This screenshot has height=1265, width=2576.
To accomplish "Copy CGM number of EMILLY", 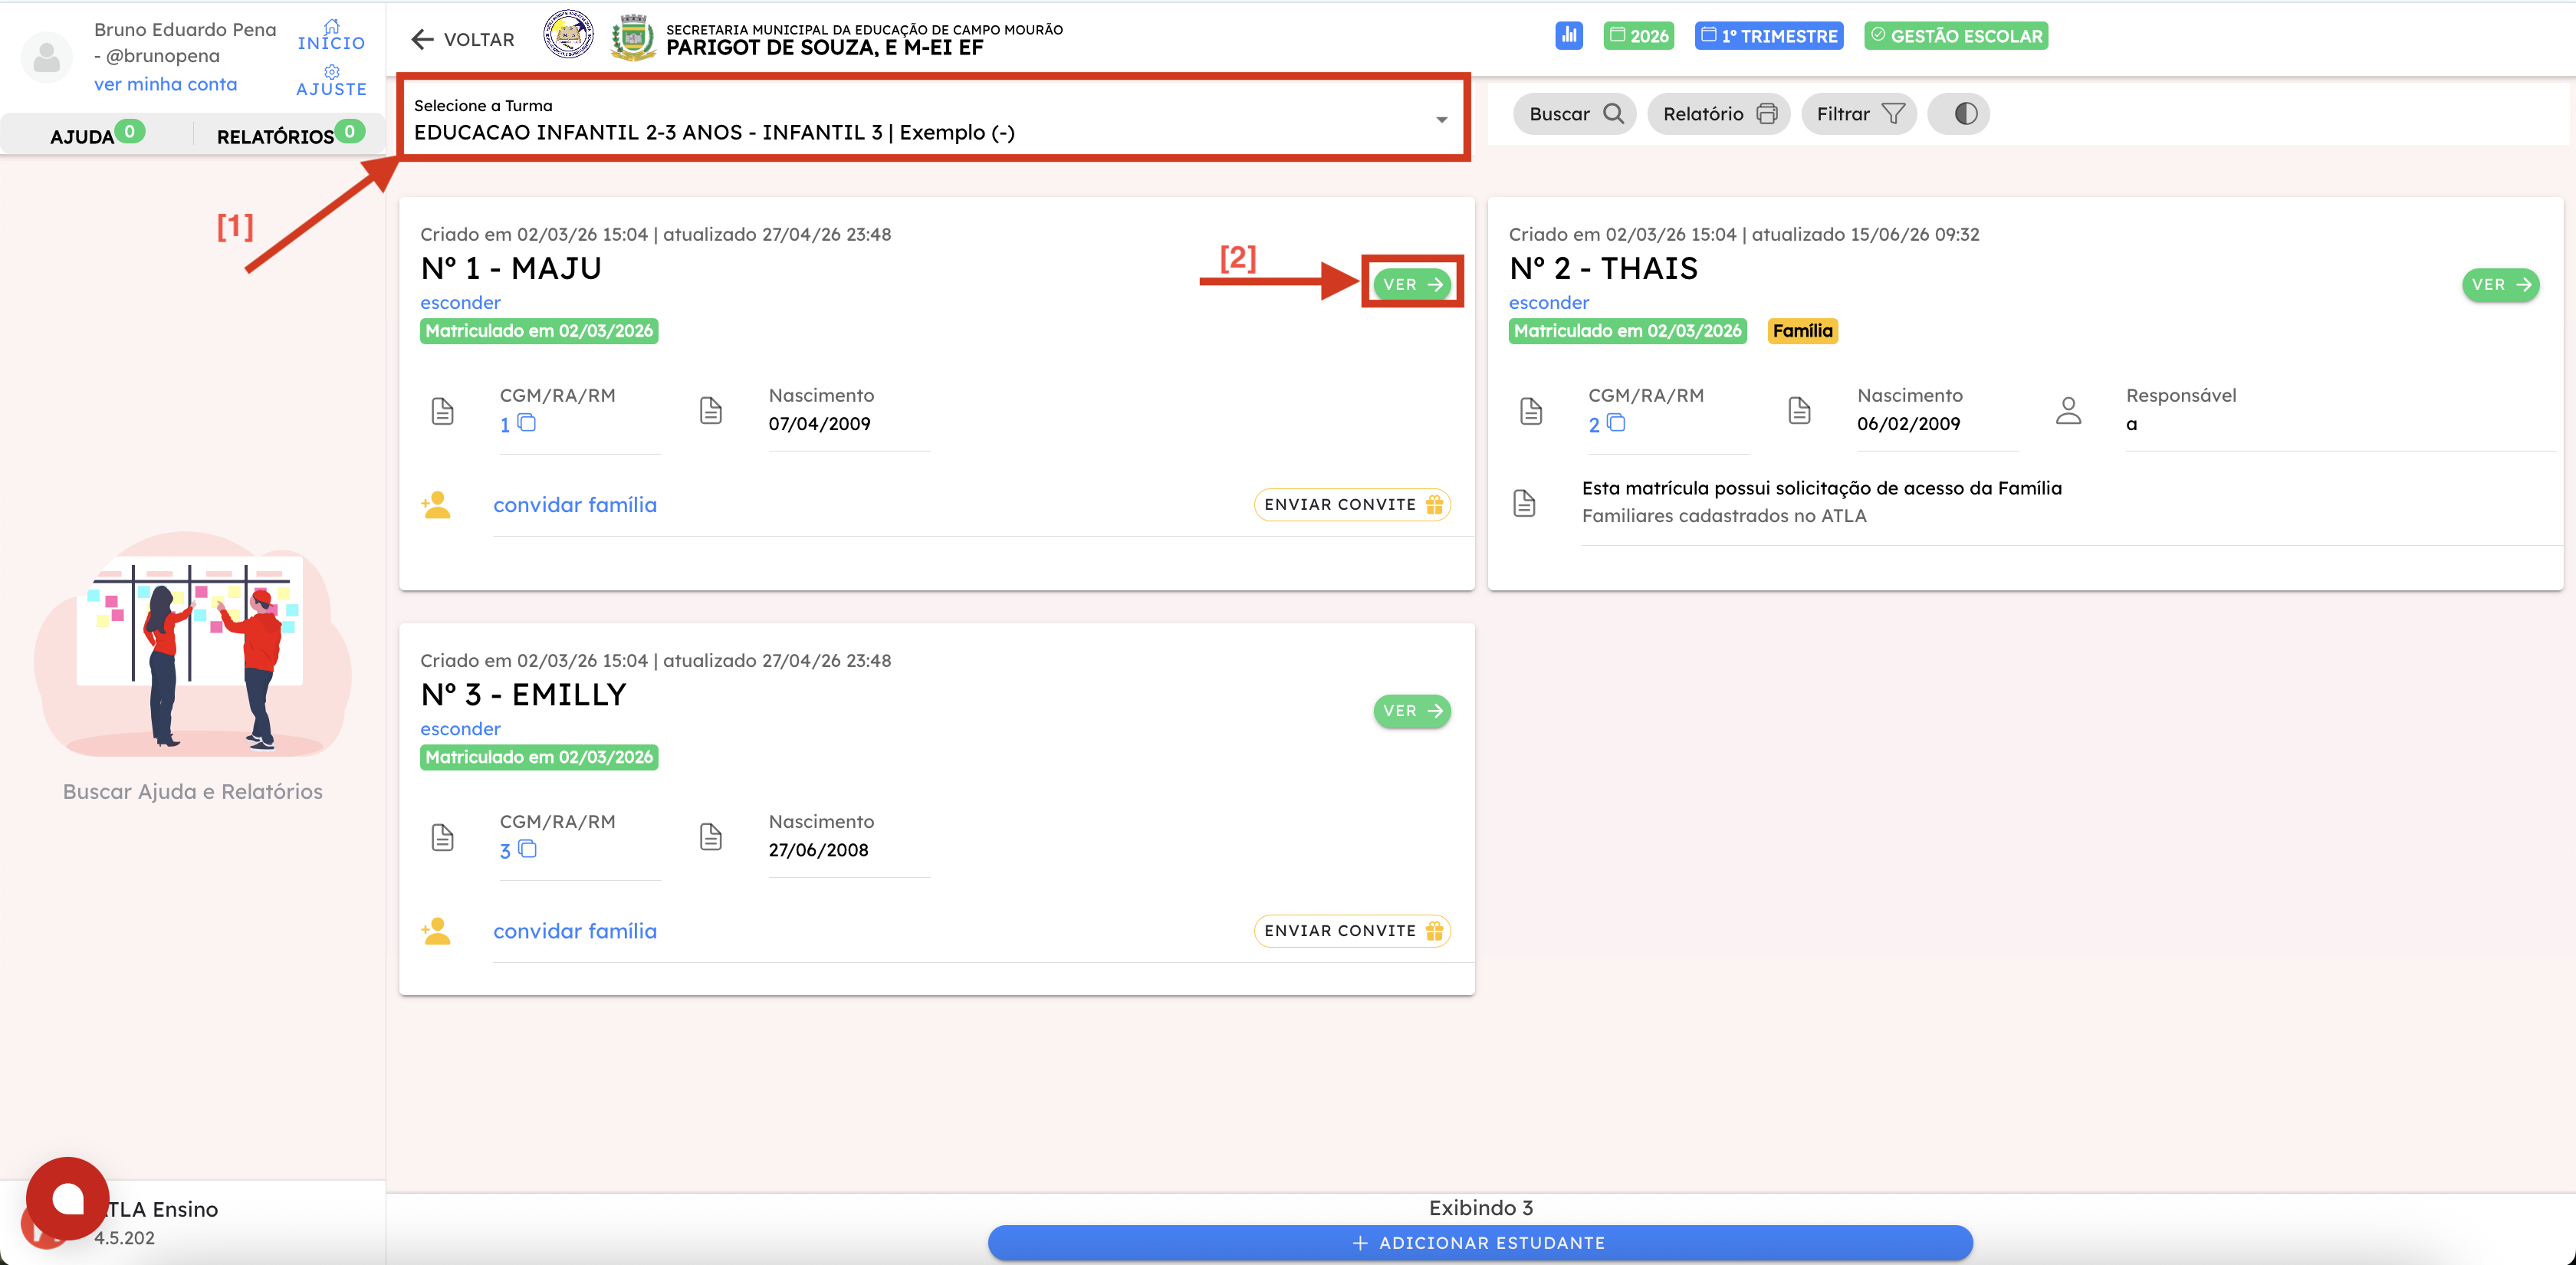I will [527, 849].
